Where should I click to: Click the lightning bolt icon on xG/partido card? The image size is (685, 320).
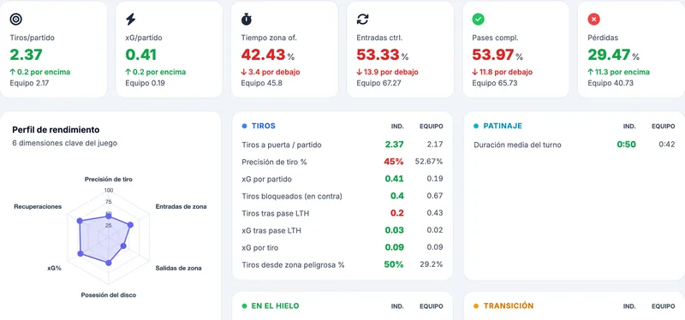click(131, 19)
